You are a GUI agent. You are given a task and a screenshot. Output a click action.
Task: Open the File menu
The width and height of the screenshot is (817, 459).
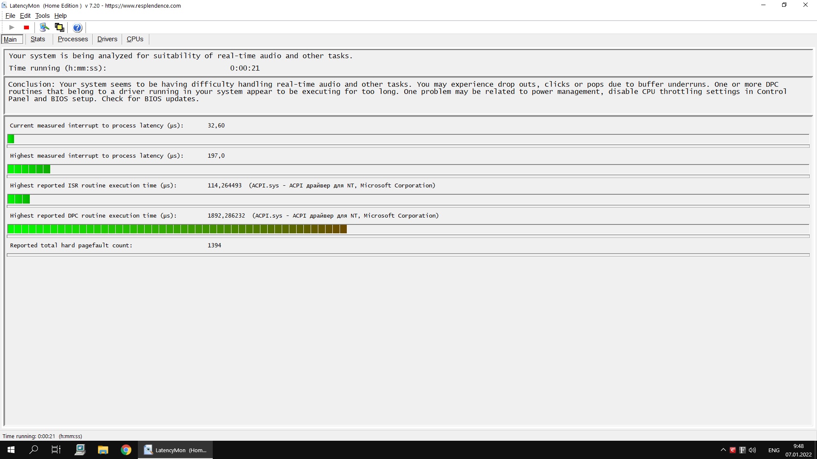tap(10, 16)
